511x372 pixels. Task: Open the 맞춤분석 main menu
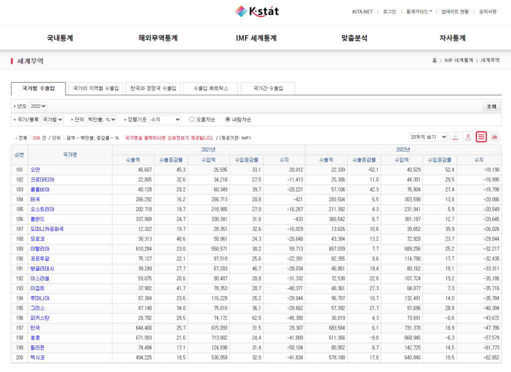pos(354,38)
